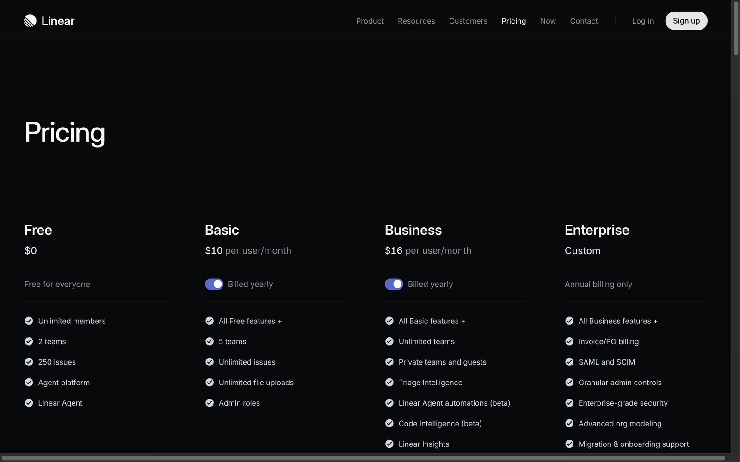The width and height of the screenshot is (740, 462).
Task: Click the Business plan title
Action: (x=413, y=230)
